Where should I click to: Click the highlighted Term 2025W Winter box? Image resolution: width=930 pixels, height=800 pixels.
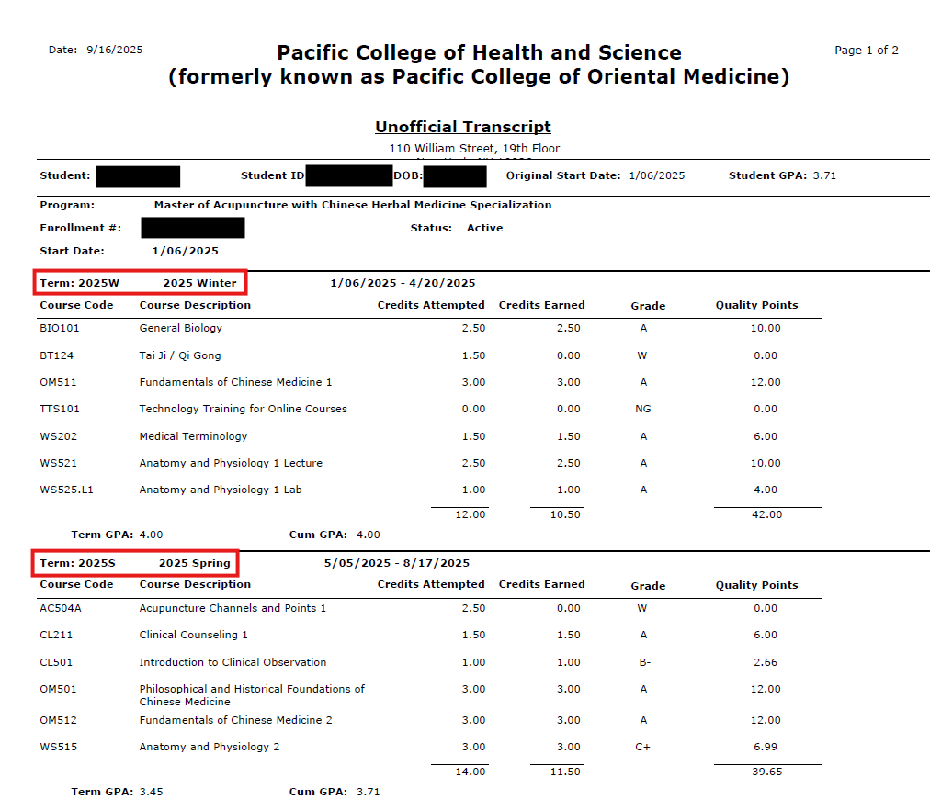pyautogui.click(x=140, y=283)
